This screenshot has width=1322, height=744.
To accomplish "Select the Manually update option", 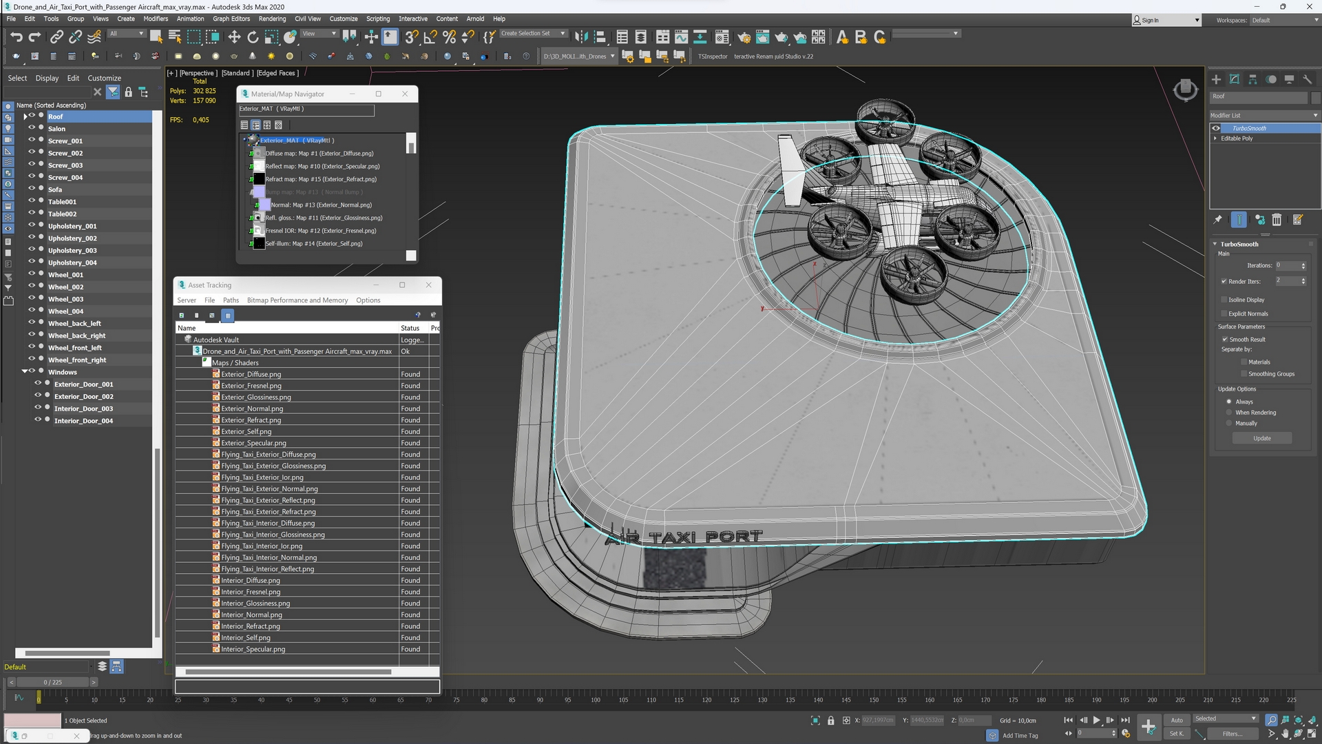I will point(1229,424).
